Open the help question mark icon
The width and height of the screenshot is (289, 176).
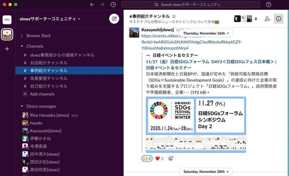[x=268, y=5]
